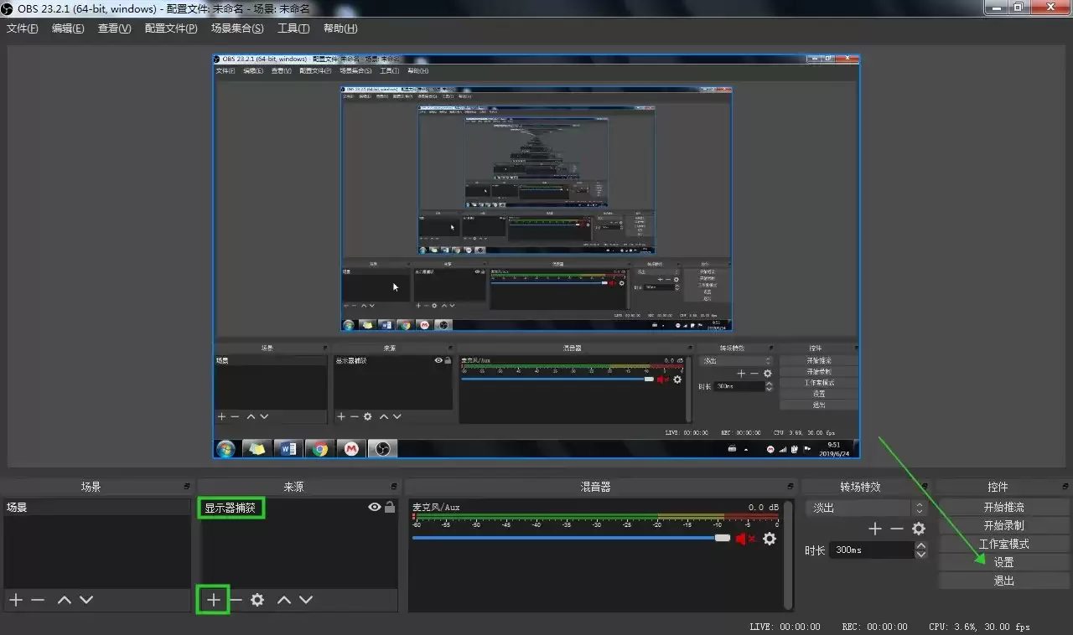Increase 时长 duration with up arrow
Screen dimensions: 1073x635
tap(921, 546)
